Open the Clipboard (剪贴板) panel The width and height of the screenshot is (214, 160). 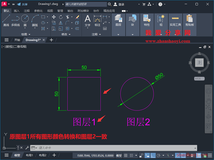(189, 20)
